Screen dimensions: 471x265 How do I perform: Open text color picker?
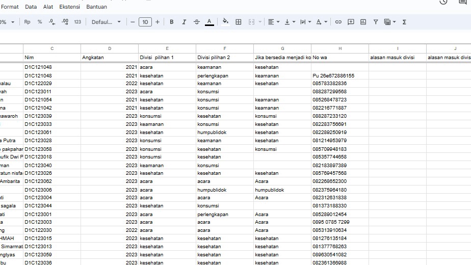tap(210, 22)
